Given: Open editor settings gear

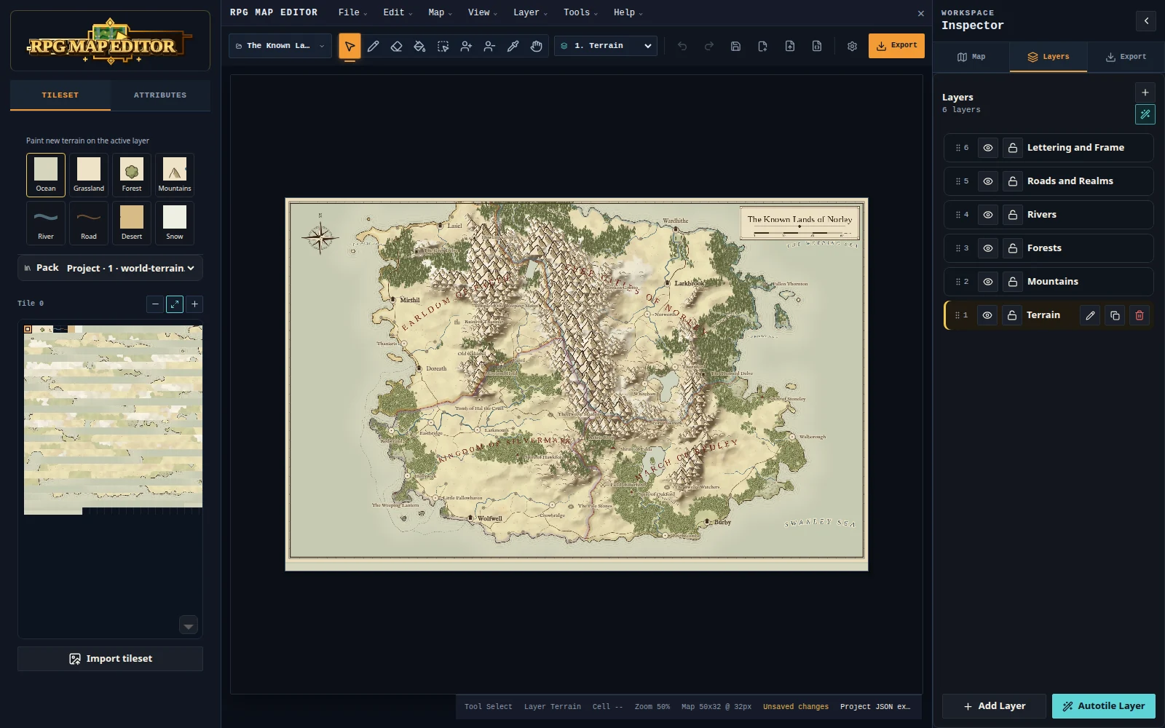Looking at the screenshot, I should (852, 46).
